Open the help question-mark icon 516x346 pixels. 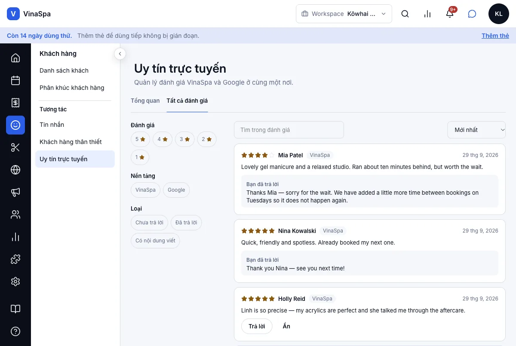(15, 331)
